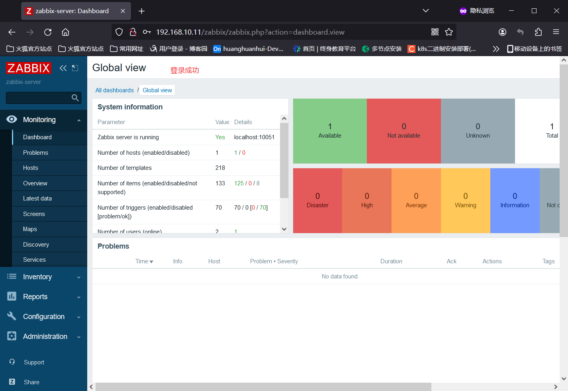Expand the Reports menu section
568x391 pixels.
pyautogui.click(x=79, y=297)
